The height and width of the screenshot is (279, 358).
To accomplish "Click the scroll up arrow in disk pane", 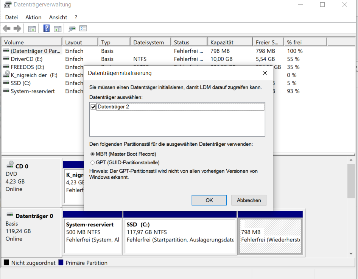I will click(x=351, y=161).
